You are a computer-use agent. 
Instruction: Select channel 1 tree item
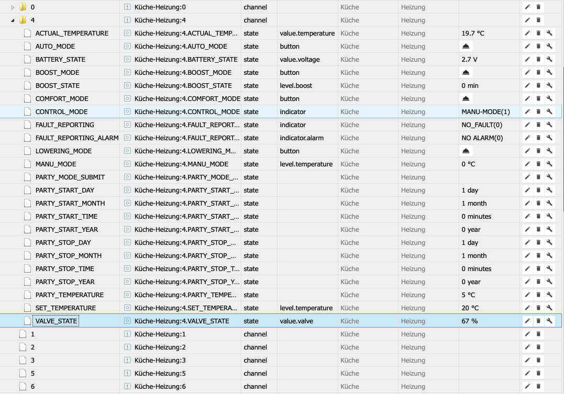point(33,334)
